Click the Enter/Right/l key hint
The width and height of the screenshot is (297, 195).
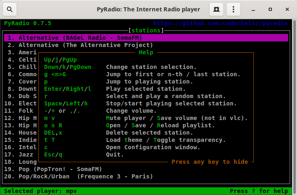click(68, 89)
